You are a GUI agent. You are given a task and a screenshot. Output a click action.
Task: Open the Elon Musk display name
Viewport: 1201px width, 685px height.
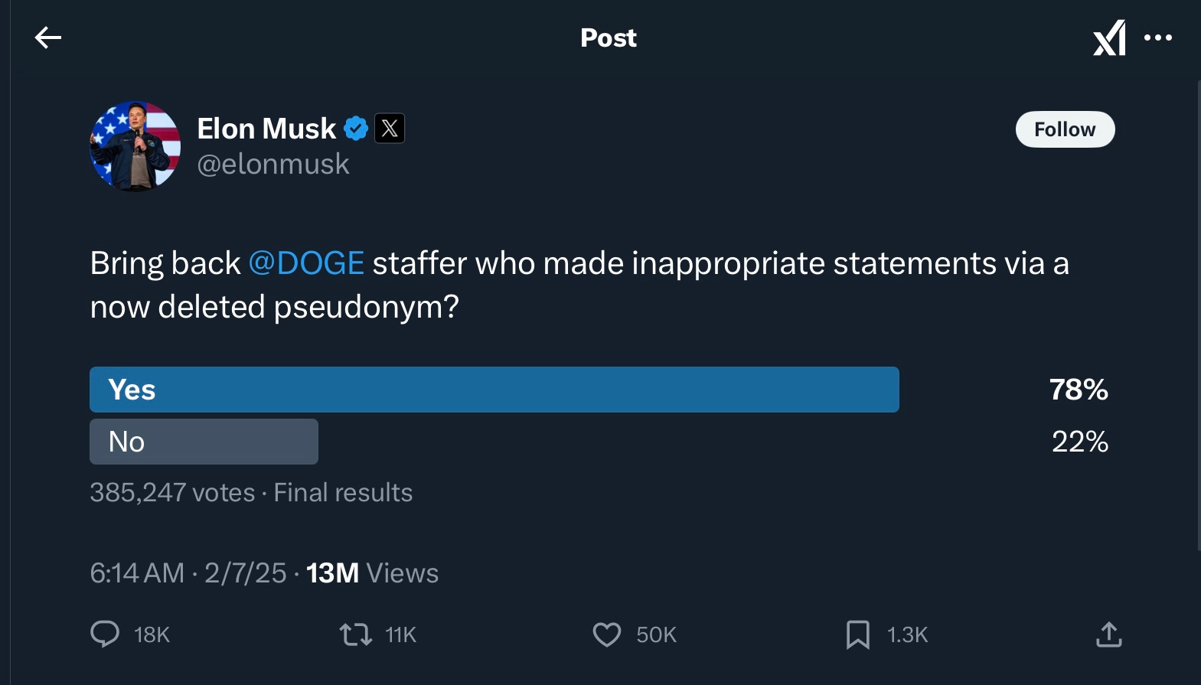pos(266,129)
